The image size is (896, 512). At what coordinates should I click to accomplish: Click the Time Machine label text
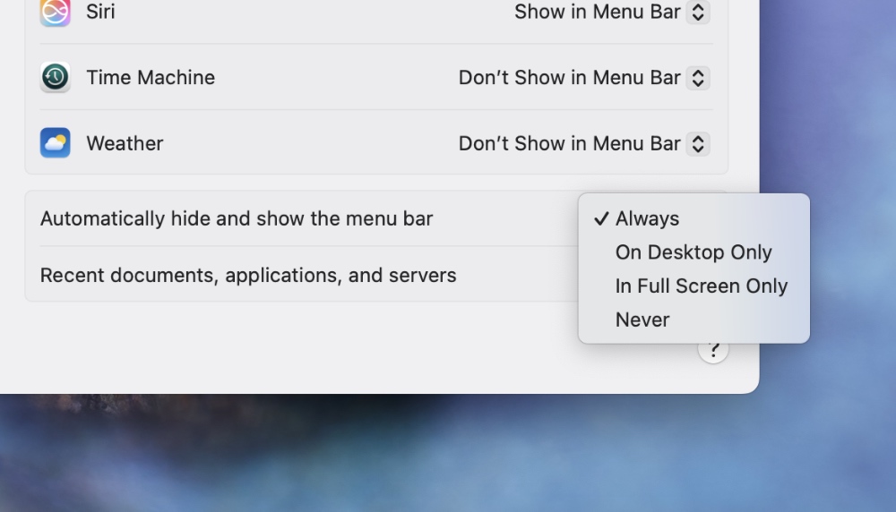[x=151, y=78]
